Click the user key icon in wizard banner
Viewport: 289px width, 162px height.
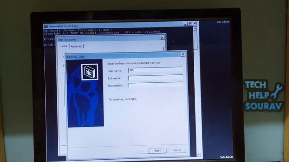89,72
